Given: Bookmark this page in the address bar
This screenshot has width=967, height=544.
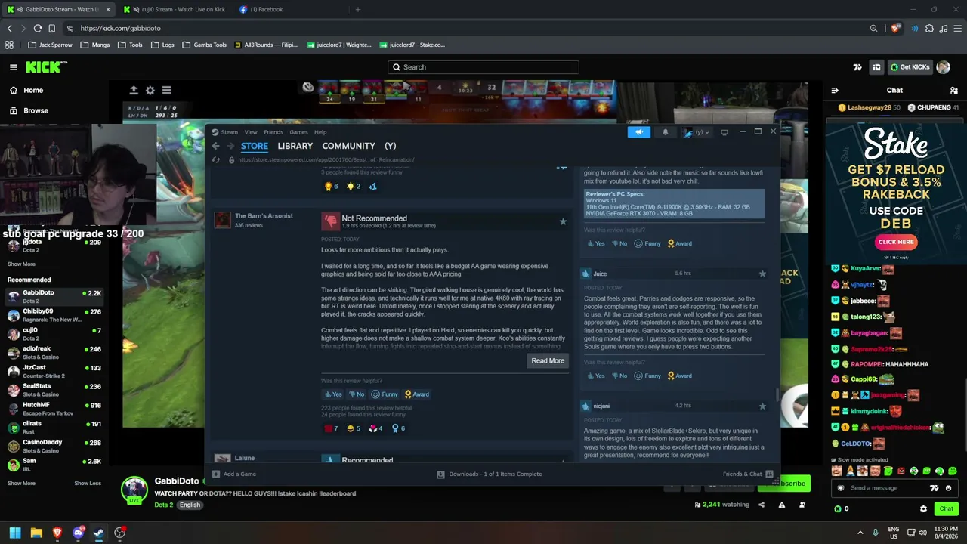Looking at the screenshot, I should pyautogui.click(x=51, y=29).
